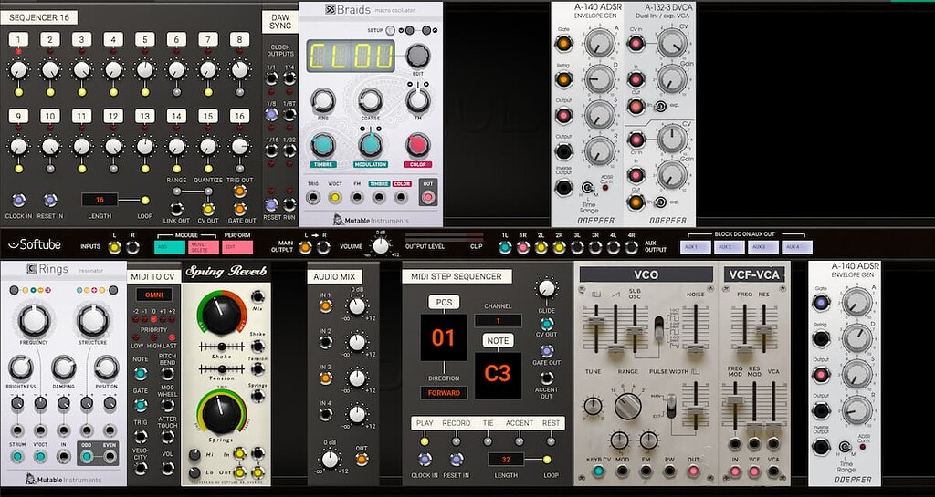Click the DAW Sync RUN jack
Image resolution: width=935 pixels, height=497 pixels.
pos(289,204)
